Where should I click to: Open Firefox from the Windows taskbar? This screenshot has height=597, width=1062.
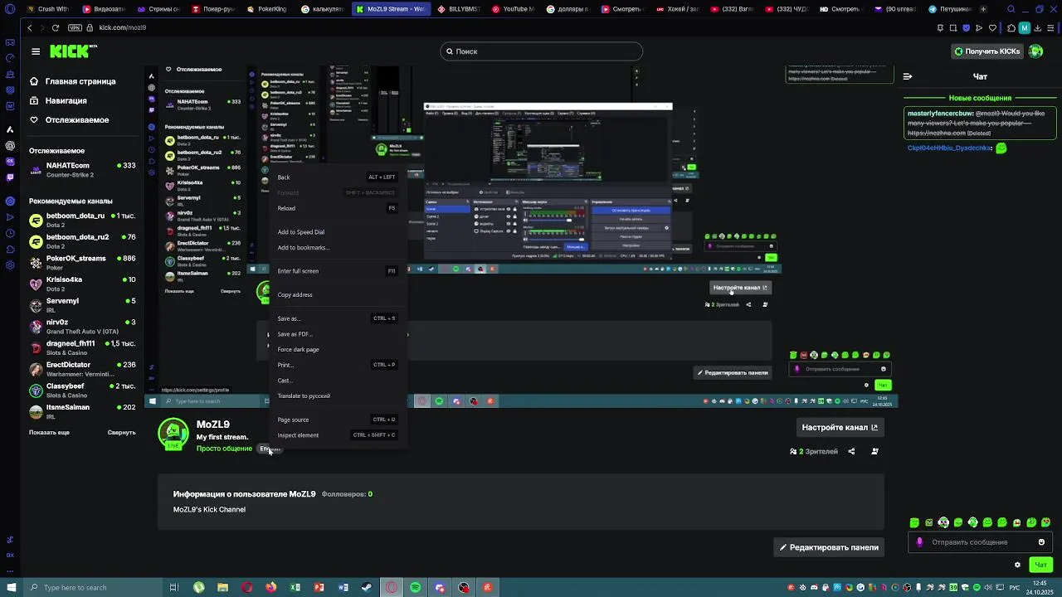[x=271, y=587]
